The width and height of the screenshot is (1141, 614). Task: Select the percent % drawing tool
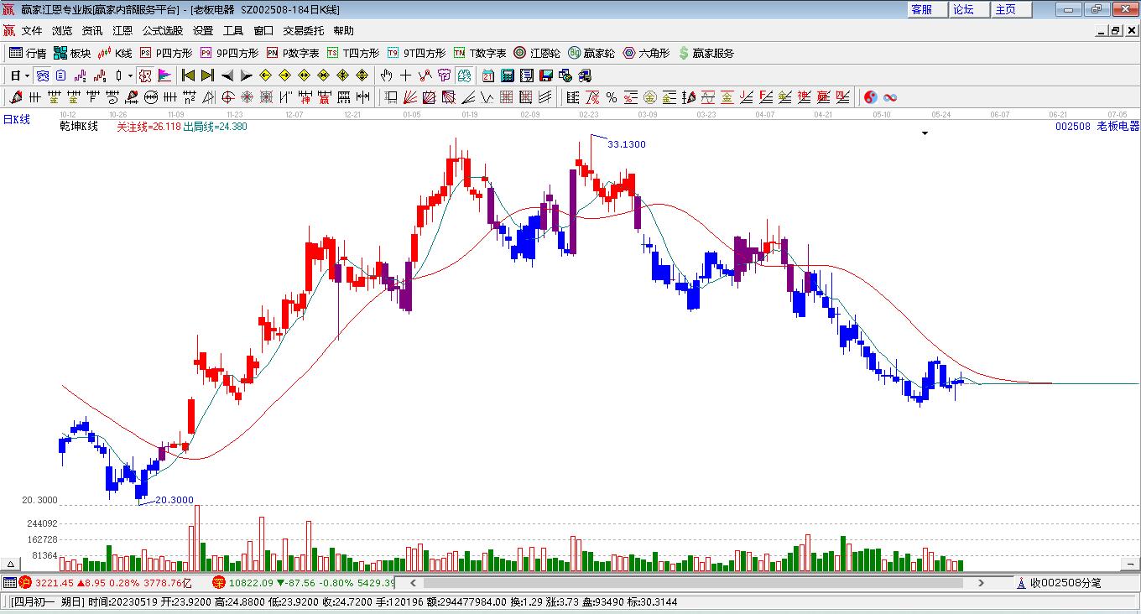pyautogui.click(x=611, y=97)
